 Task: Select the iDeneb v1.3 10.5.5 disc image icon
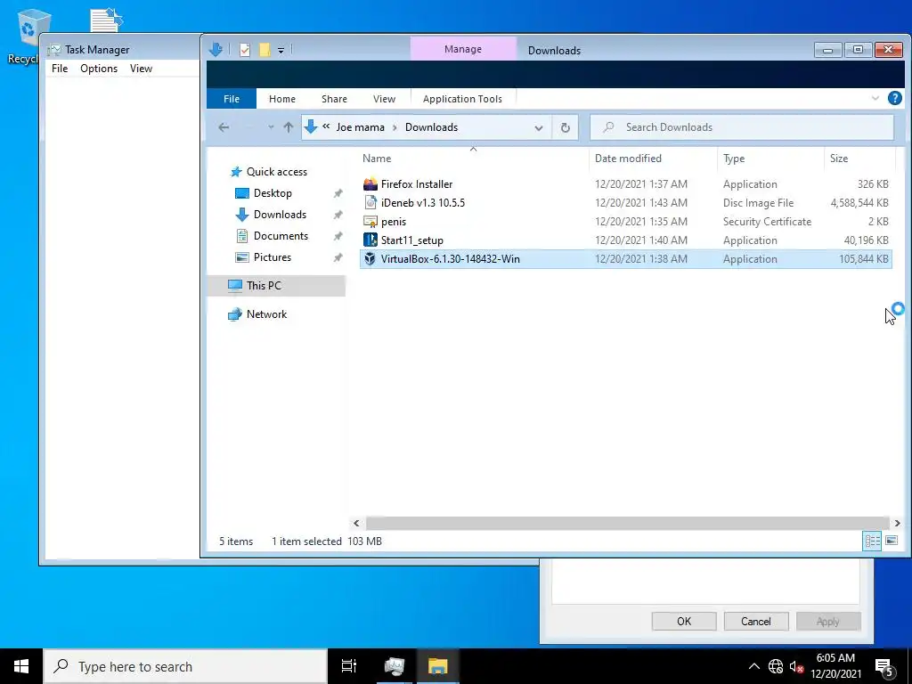click(370, 203)
